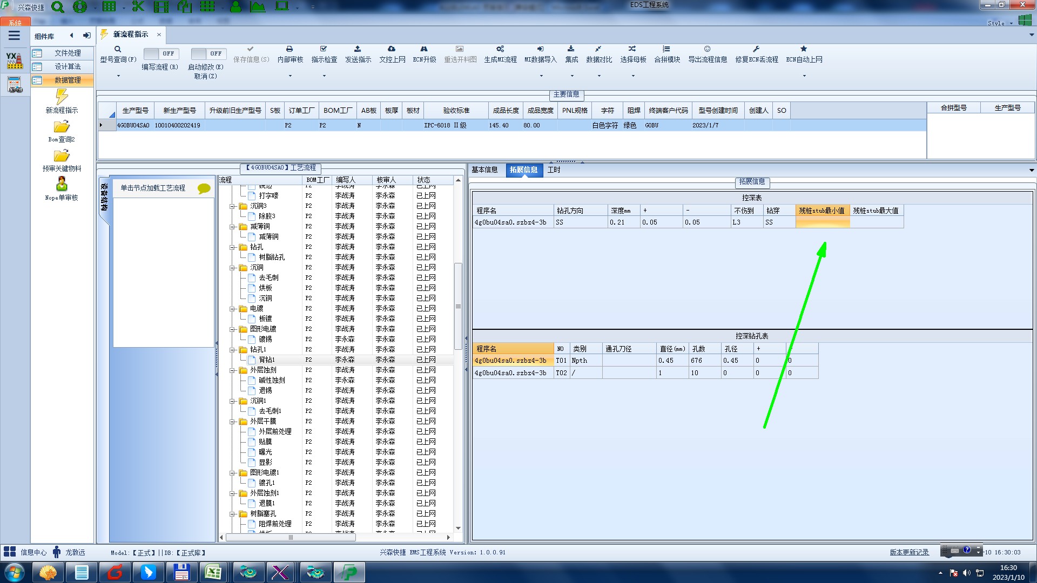Screen dimensions: 1037x583
Task: Open the dropdown arrow under 选择母板
Action: click(x=633, y=76)
